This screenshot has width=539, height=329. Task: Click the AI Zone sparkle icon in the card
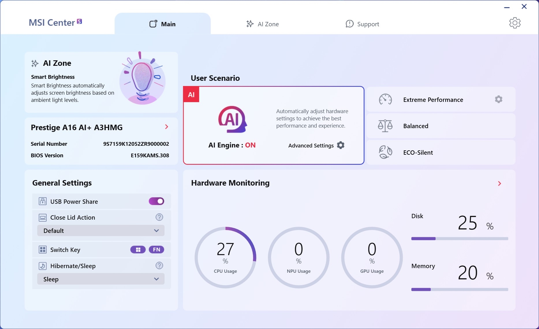[x=35, y=63]
